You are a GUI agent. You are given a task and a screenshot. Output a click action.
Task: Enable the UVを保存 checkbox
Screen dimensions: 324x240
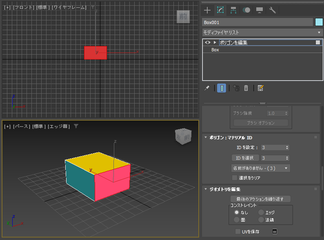pos(238,231)
